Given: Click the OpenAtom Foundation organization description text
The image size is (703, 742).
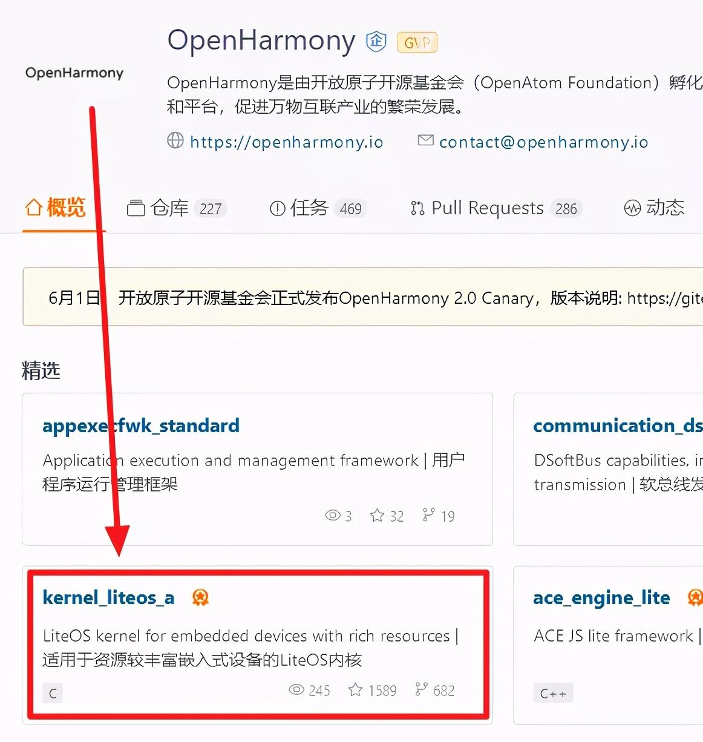Looking at the screenshot, I should coord(435,94).
